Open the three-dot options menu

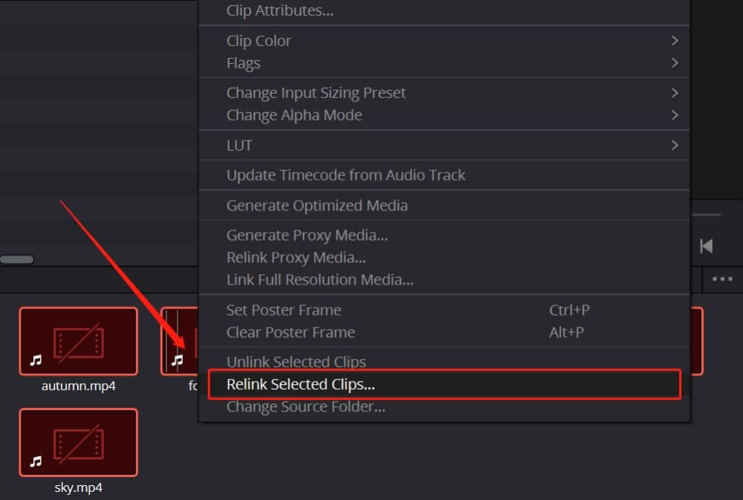point(722,279)
